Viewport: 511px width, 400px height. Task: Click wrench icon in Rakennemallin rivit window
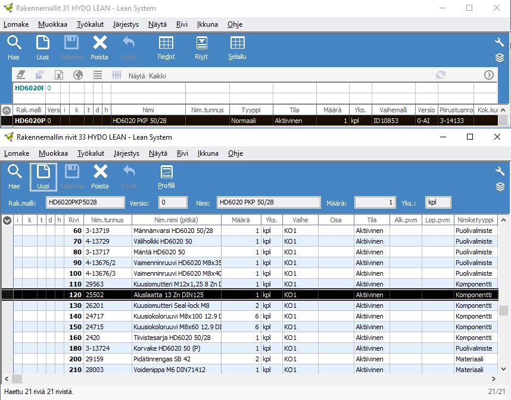[500, 171]
